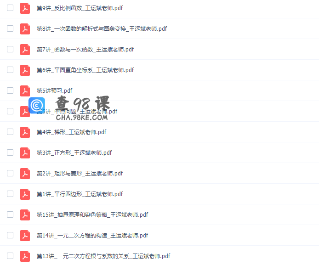Tick checkbox for 第13讲_一元二次方程根与系数的关系
Screen dimensions: 319x265
click(x=10, y=256)
